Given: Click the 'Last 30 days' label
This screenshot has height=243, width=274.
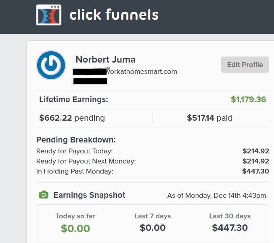Looking at the screenshot, I should 230,216.
